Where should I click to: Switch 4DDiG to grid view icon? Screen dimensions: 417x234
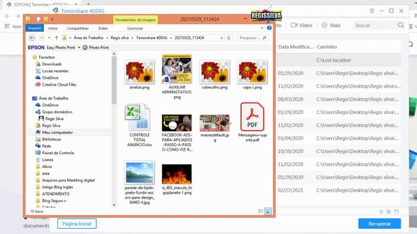click(x=389, y=211)
